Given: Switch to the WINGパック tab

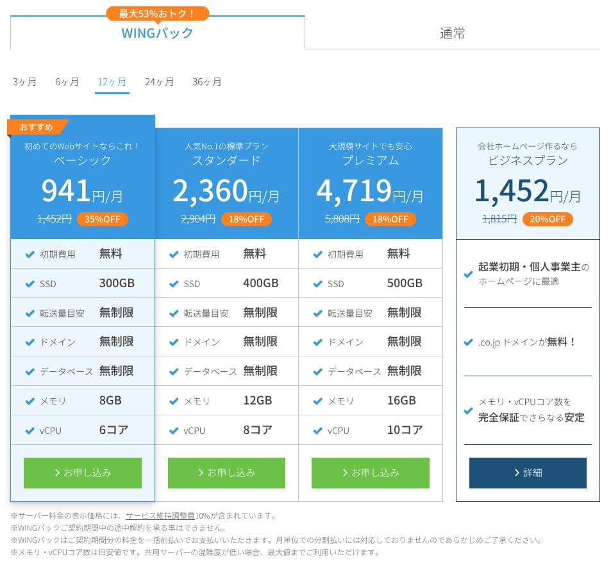Looking at the screenshot, I should (158, 33).
